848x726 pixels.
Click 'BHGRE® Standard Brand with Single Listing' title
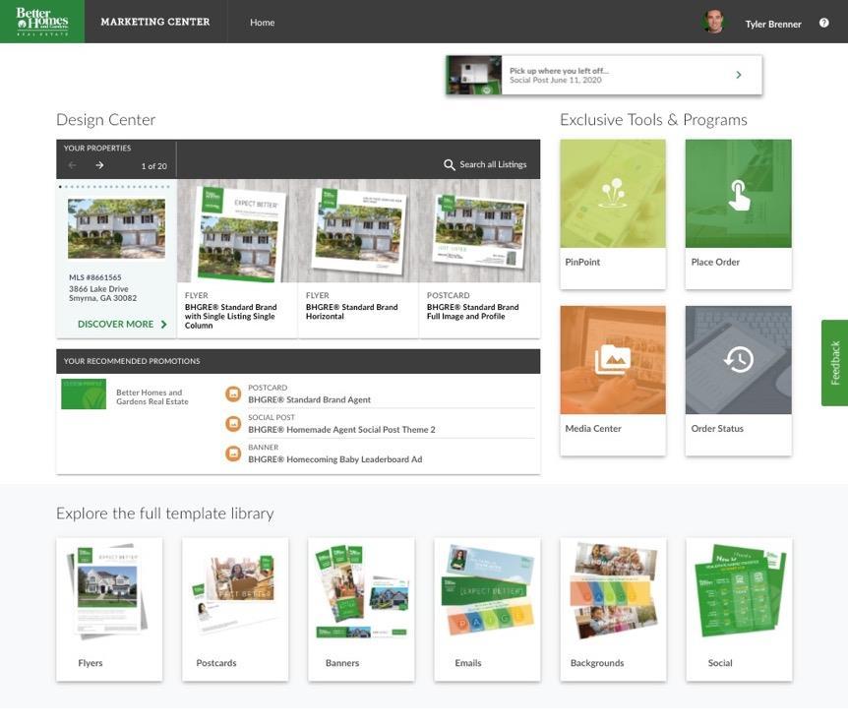coord(230,316)
